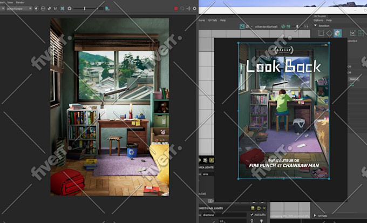
Task: Click the rendered bedroom image in Render View
Action: pyautogui.click(x=110, y=107)
